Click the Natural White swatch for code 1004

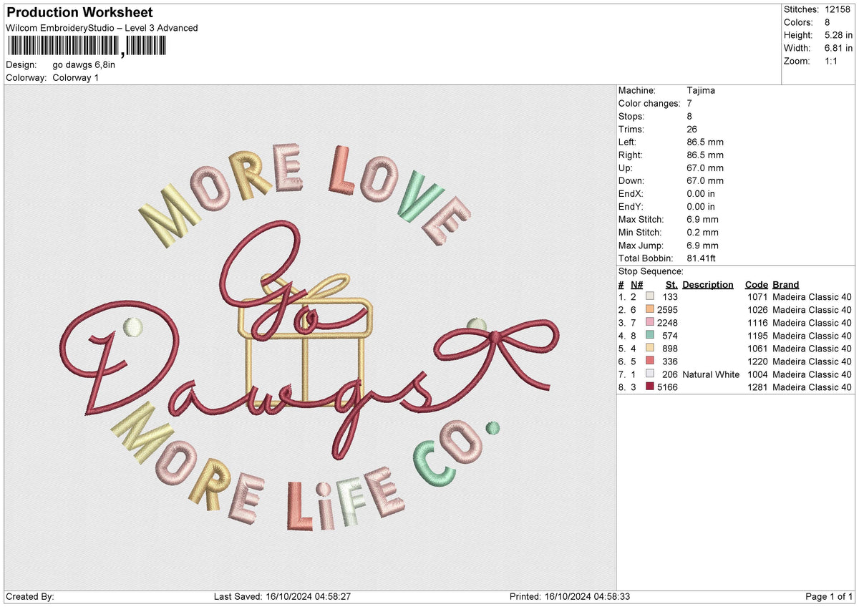(649, 373)
